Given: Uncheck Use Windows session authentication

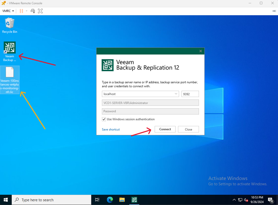Looking at the screenshot, I should [104, 119].
